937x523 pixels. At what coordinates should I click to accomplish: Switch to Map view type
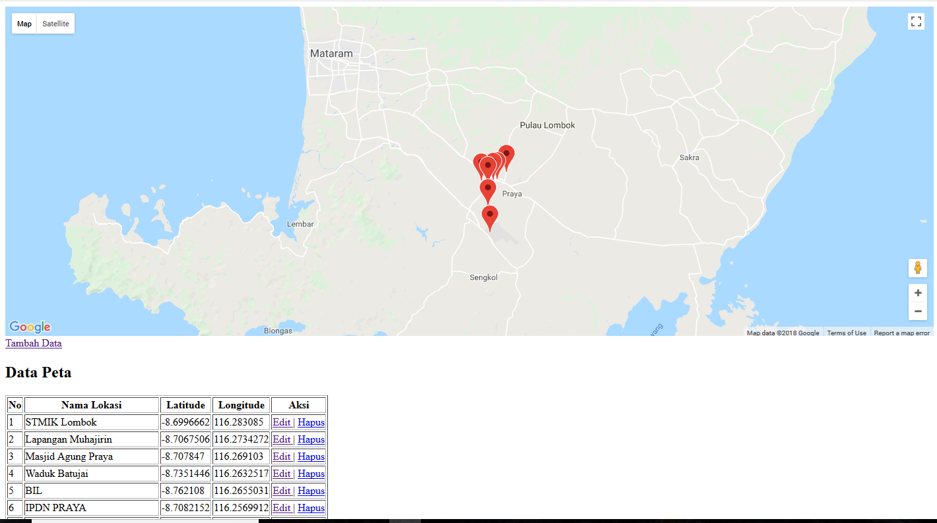(24, 24)
